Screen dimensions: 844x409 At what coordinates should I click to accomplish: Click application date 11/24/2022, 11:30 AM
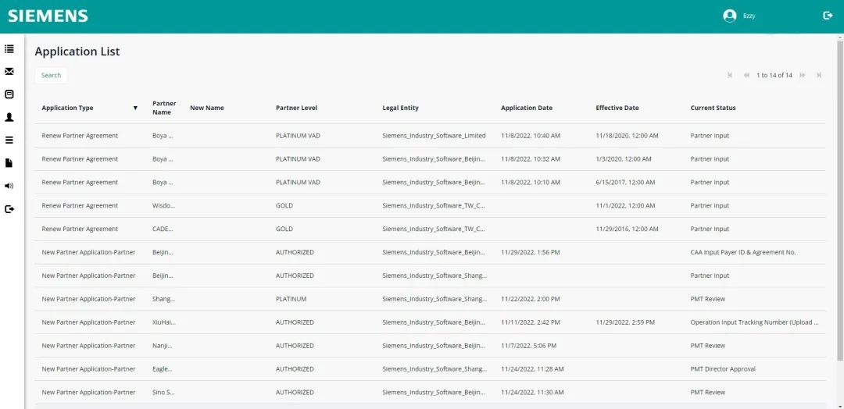(532, 393)
